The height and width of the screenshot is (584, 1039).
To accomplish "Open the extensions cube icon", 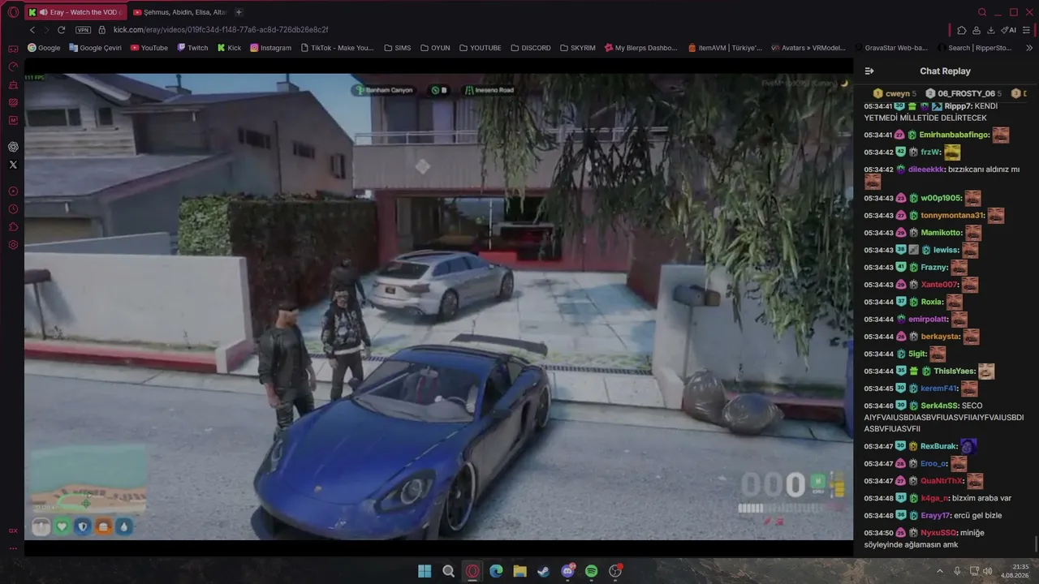I will point(962,30).
